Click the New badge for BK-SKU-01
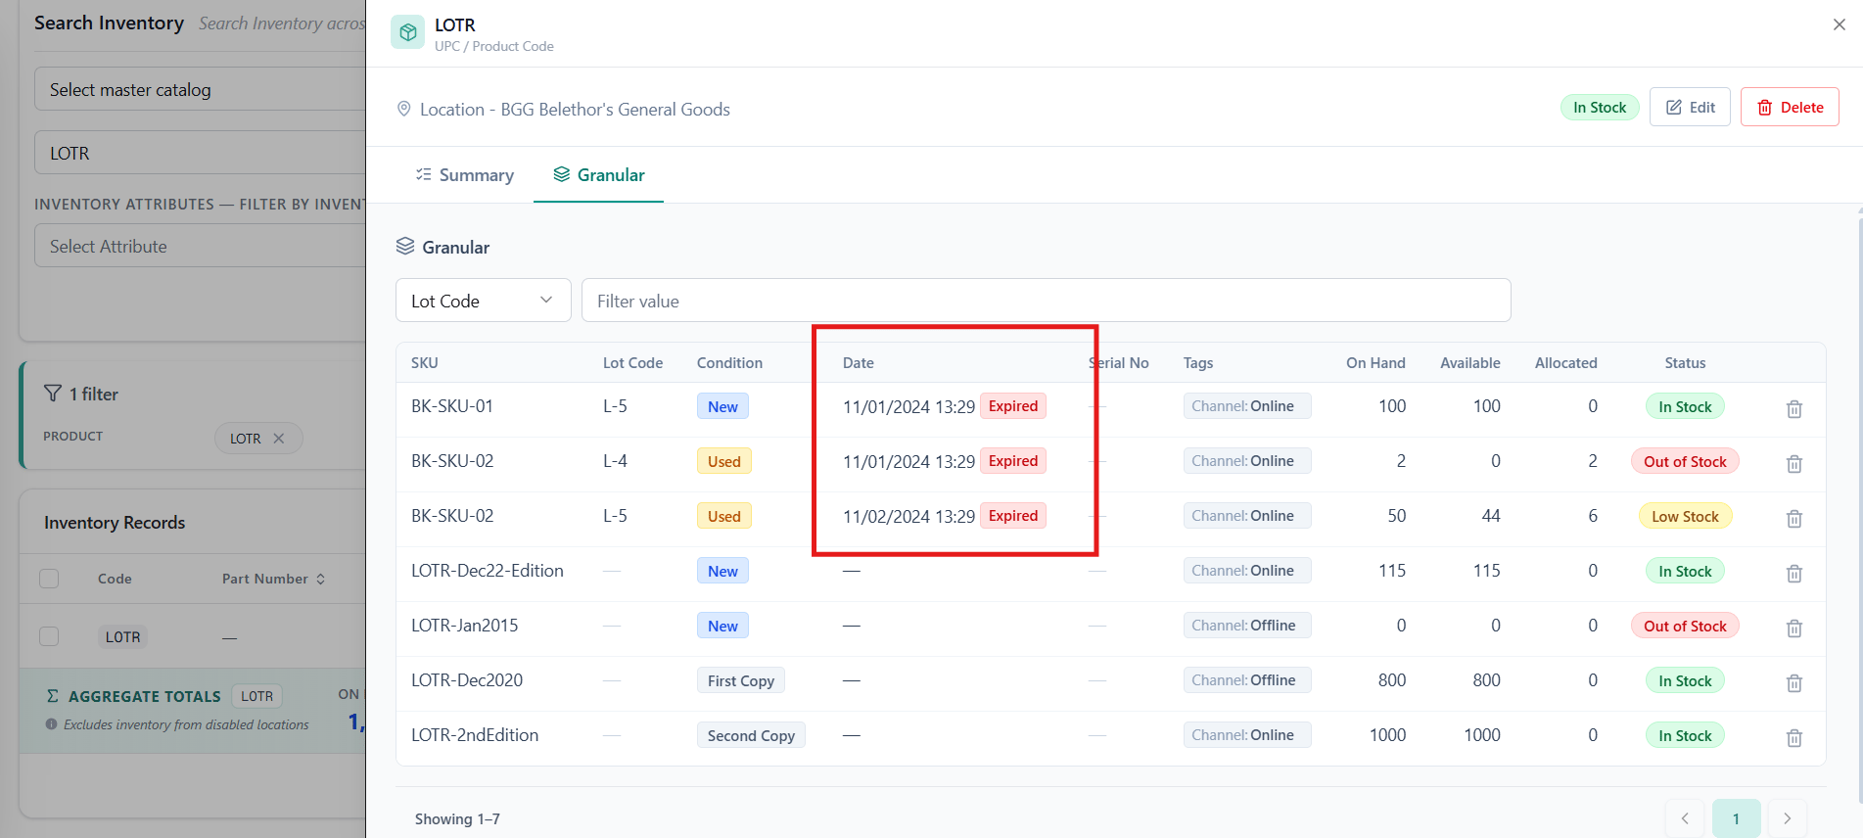 [722, 406]
